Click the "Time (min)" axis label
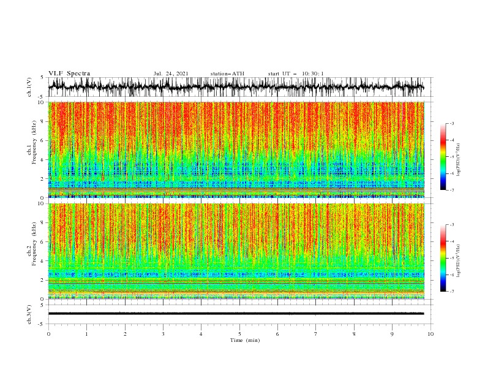485x375 pixels. (245, 340)
